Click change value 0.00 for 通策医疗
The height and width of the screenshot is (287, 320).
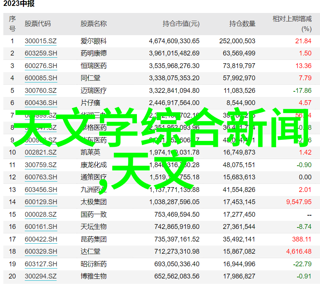pyautogui.click(x=305, y=177)
